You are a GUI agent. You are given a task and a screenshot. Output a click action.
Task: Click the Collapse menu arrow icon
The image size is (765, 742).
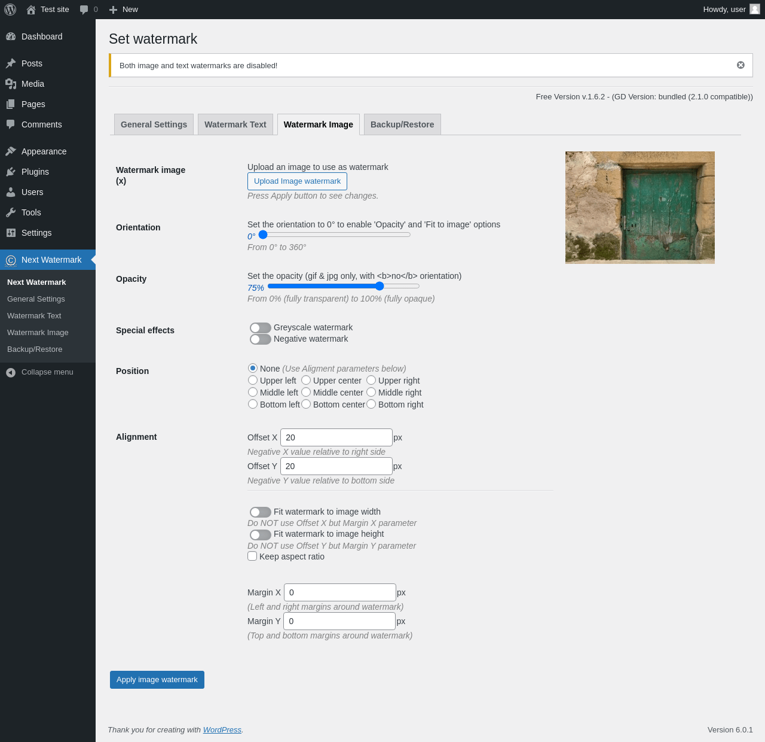11,372
